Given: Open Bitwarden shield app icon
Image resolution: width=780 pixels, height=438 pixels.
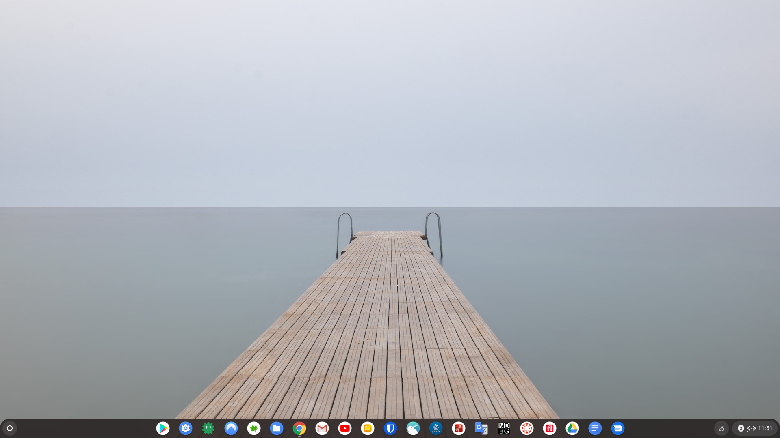Looking at the screenshot, I should pos(390,428).
